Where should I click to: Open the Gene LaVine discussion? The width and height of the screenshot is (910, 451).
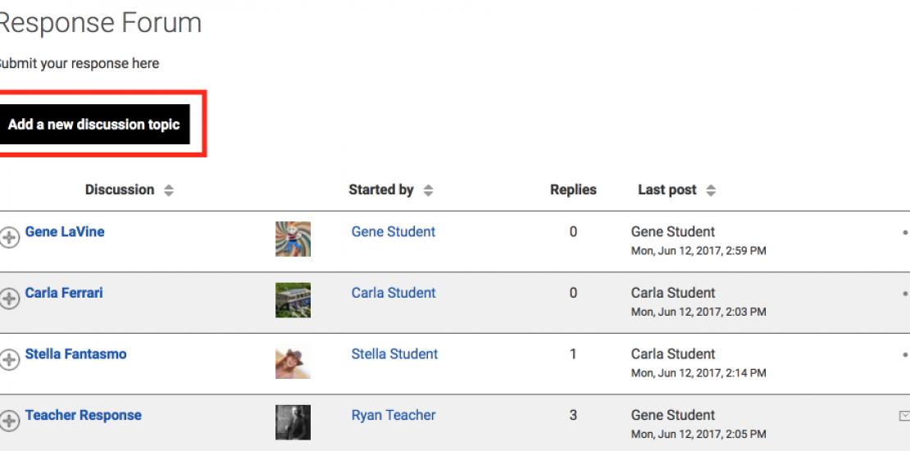(x=65, y=231)
